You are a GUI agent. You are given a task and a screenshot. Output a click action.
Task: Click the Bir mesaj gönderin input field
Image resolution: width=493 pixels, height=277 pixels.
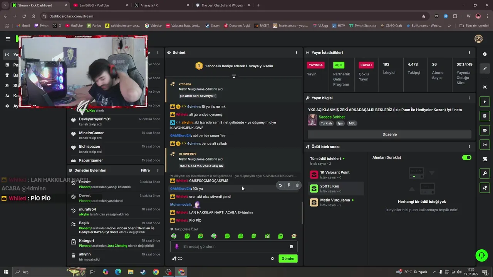[234, 247]
